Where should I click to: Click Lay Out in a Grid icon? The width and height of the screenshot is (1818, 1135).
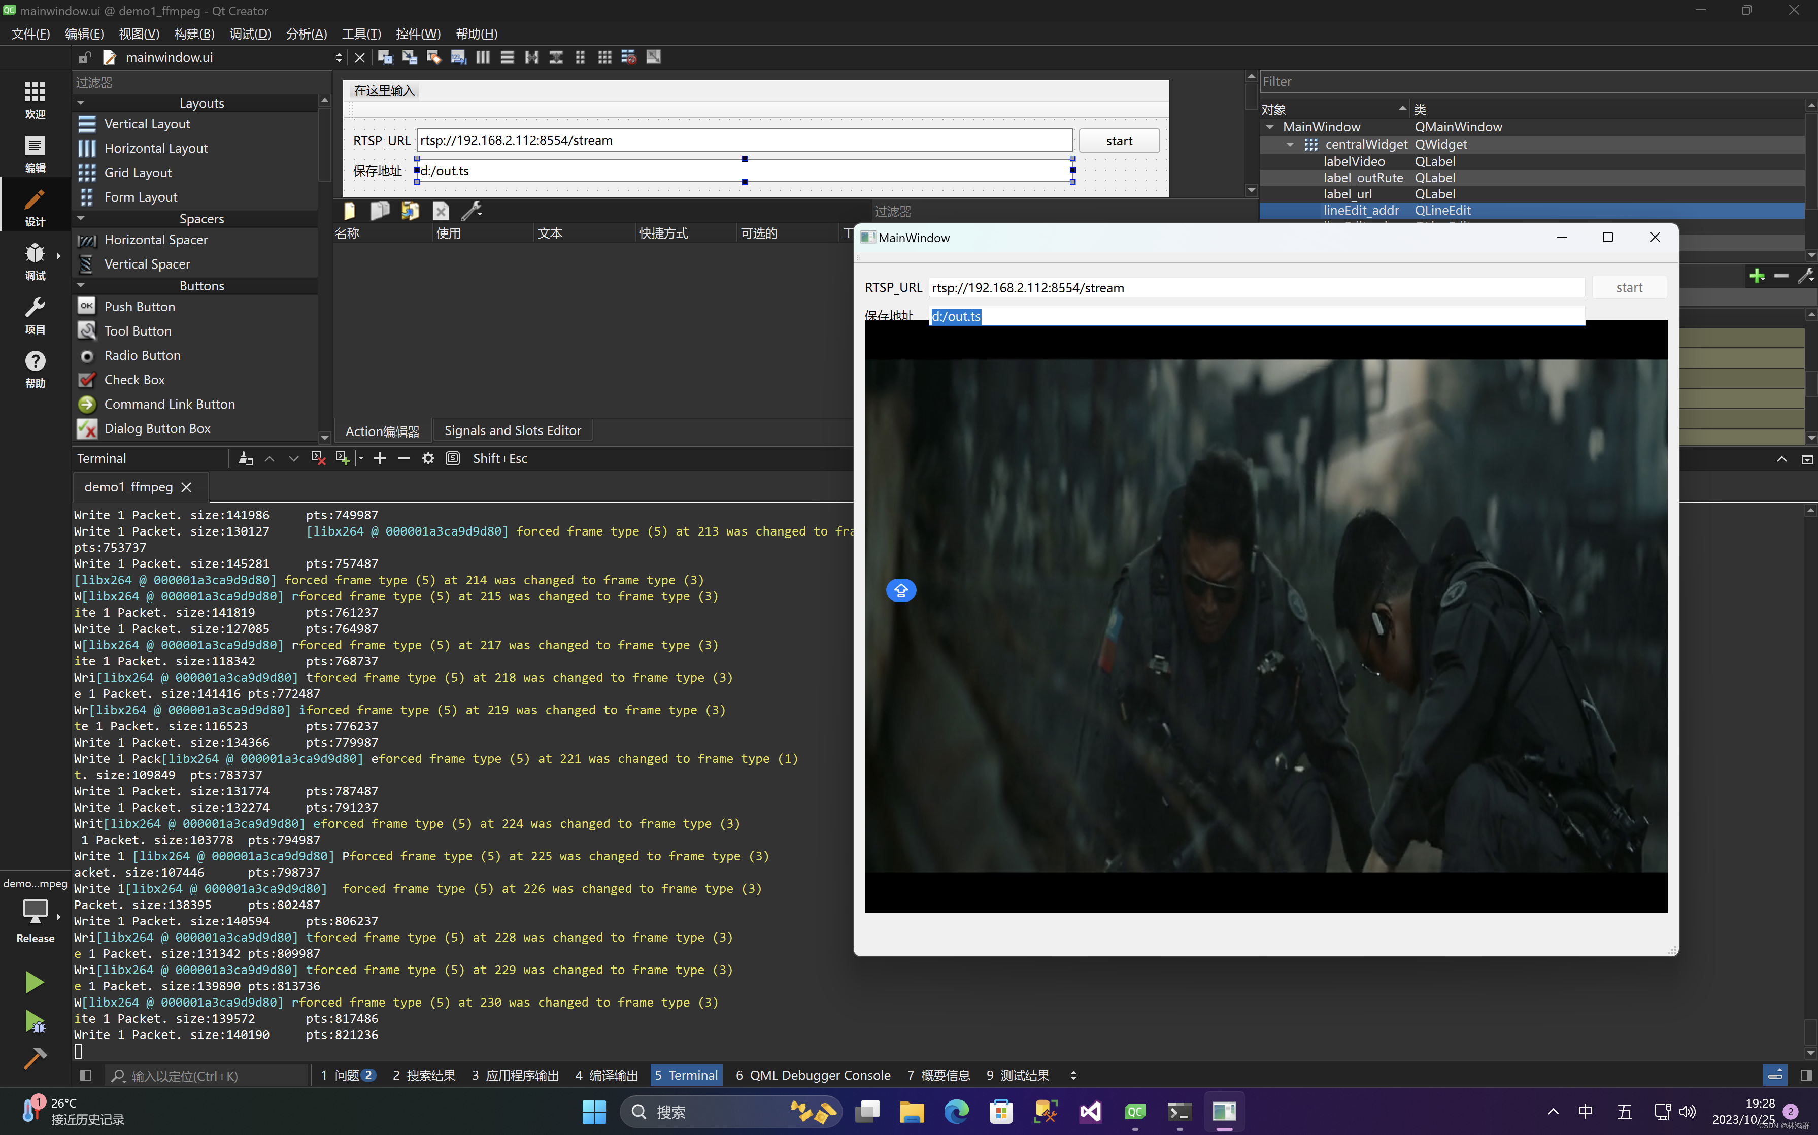pyautogui.click(x=605, y=57)
